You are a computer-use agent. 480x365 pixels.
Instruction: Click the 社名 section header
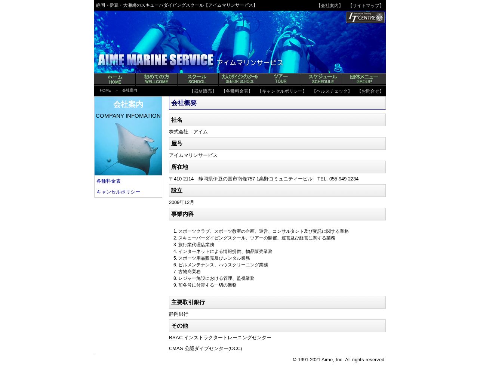277,120
